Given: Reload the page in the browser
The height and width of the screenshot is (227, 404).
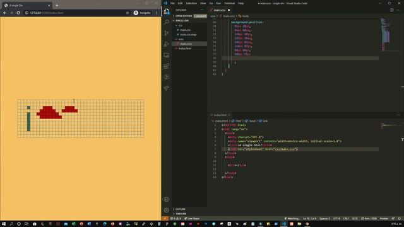Looking at the screenshot, I should coord(18,13).
